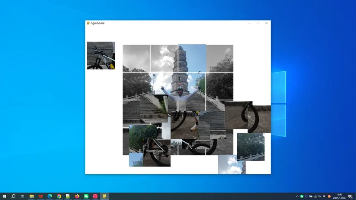
Task: Toggle the Chinese input method indicator
Action: pos(324,196)
